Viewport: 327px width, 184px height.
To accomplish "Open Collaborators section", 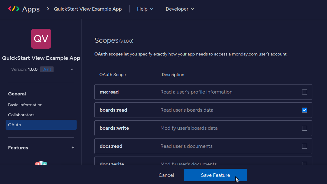I will pyautogui.click(x=21, y=115).
